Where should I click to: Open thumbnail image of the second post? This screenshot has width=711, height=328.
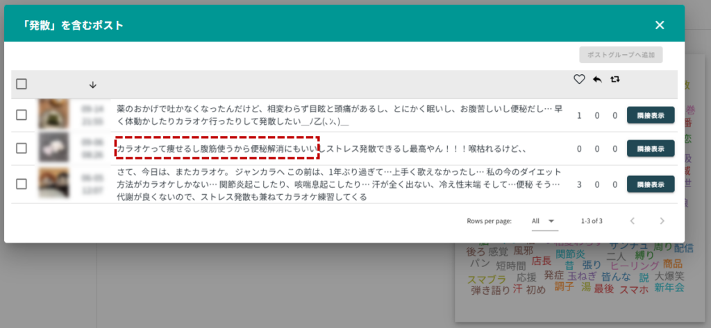pyautogui.click(x=52, y=148)
